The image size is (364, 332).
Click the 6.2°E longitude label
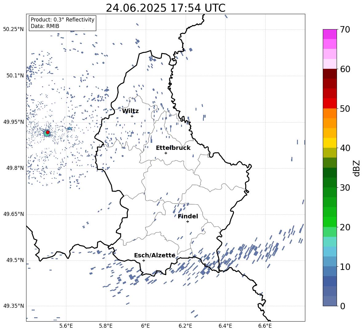[185, 326]
